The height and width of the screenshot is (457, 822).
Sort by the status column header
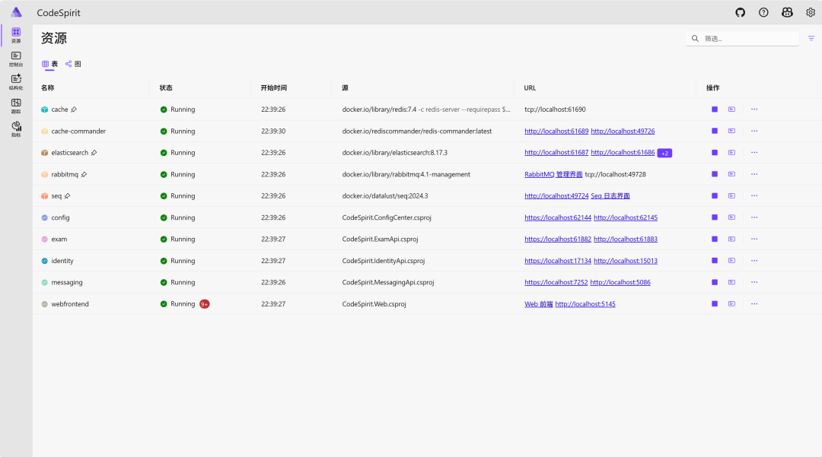166,88
